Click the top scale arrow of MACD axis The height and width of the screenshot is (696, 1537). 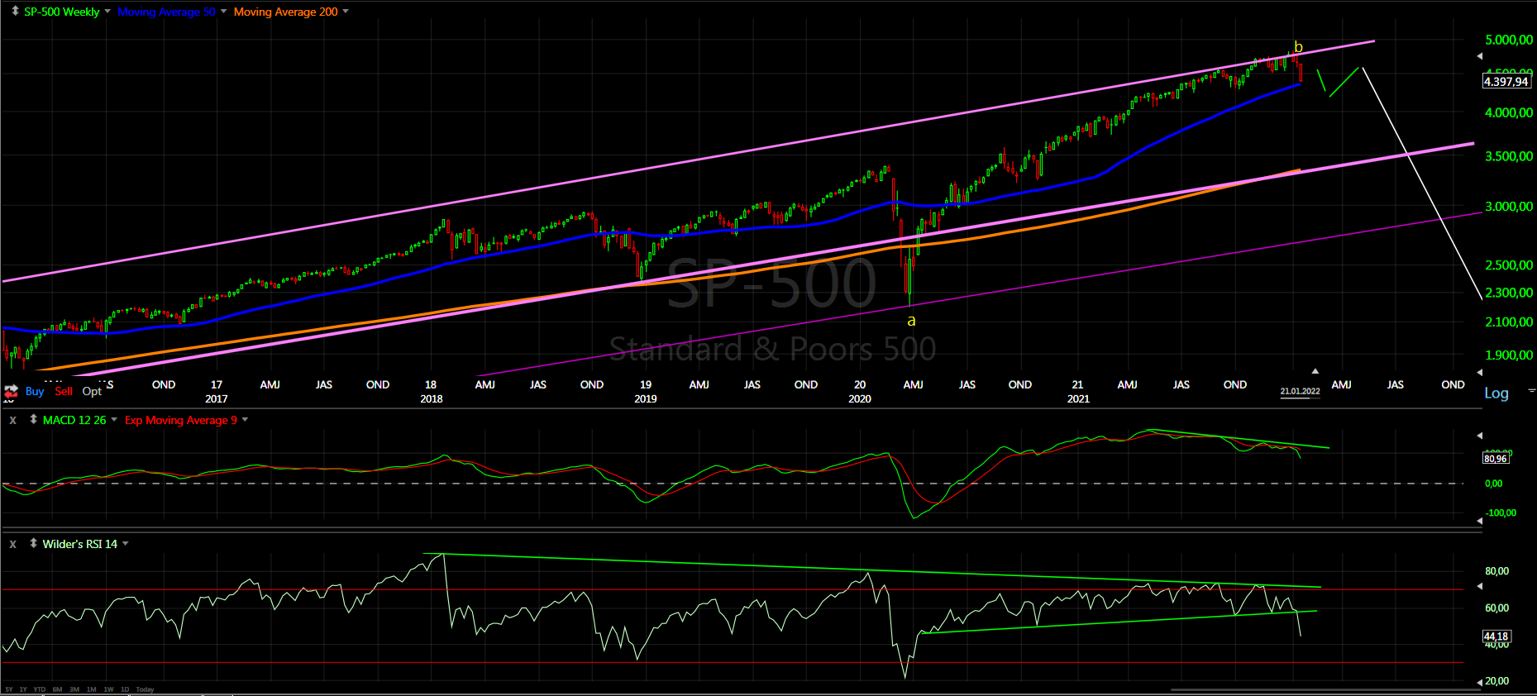[1480, 435]
